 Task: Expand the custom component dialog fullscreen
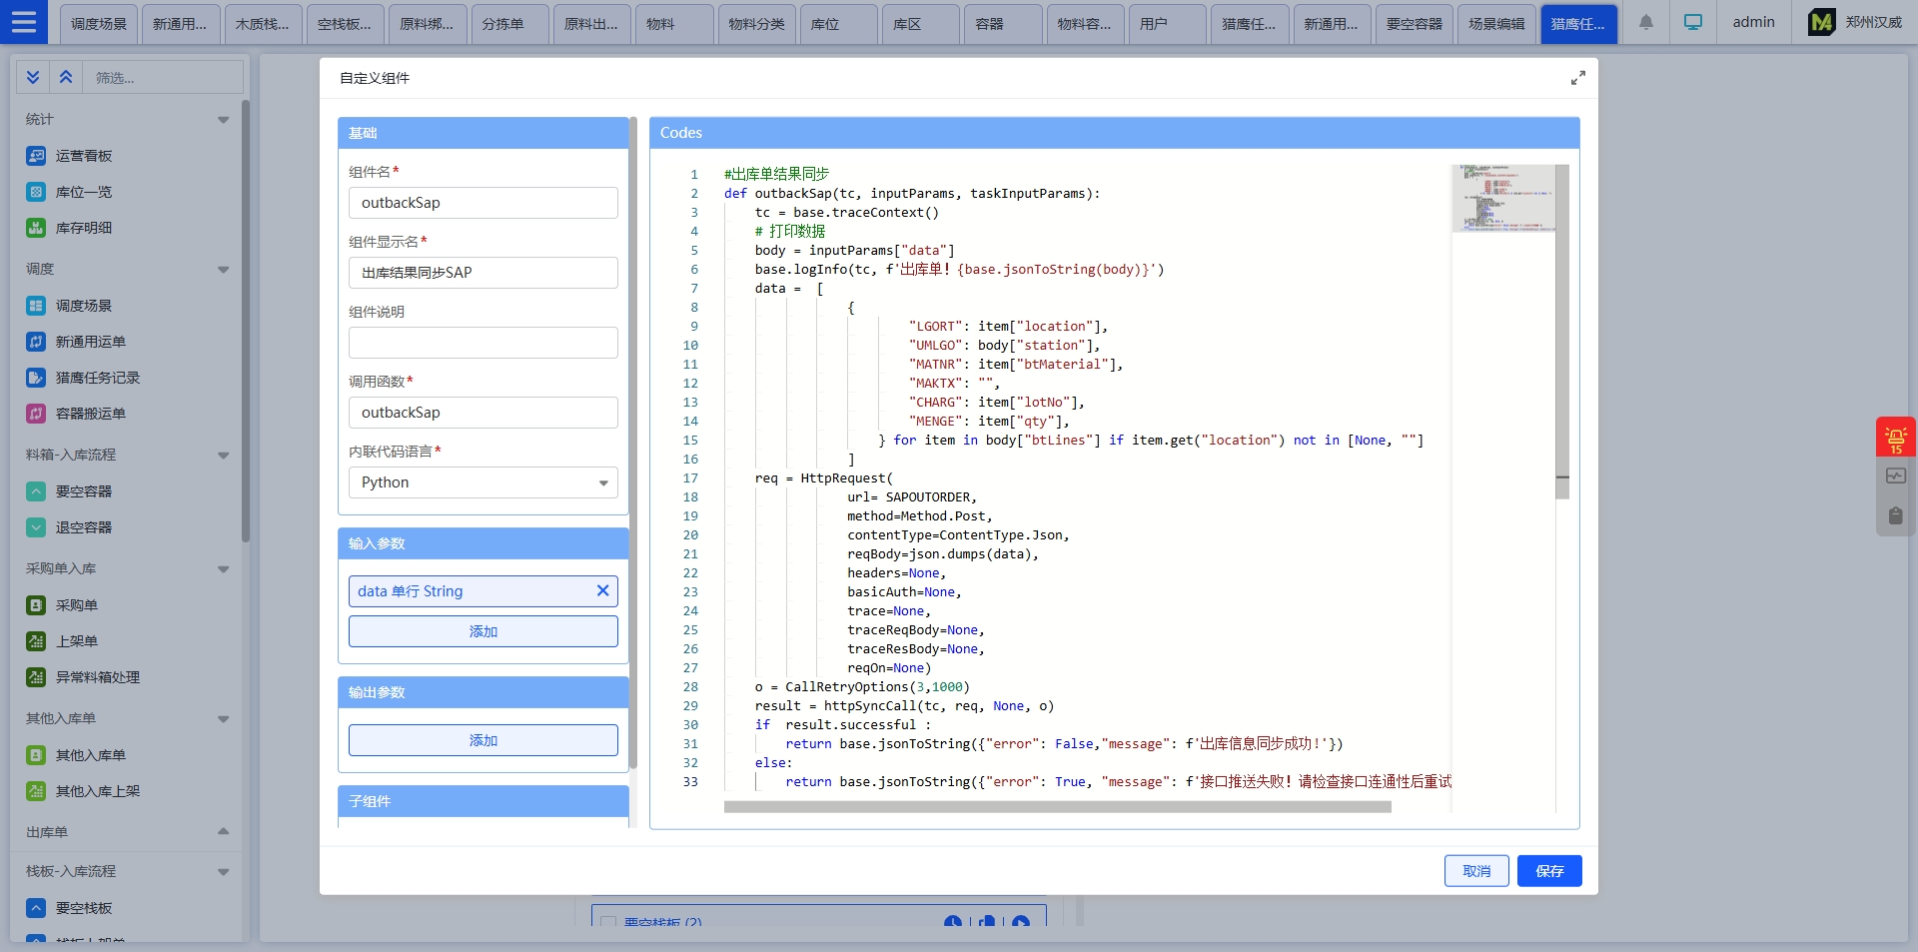1577,78
